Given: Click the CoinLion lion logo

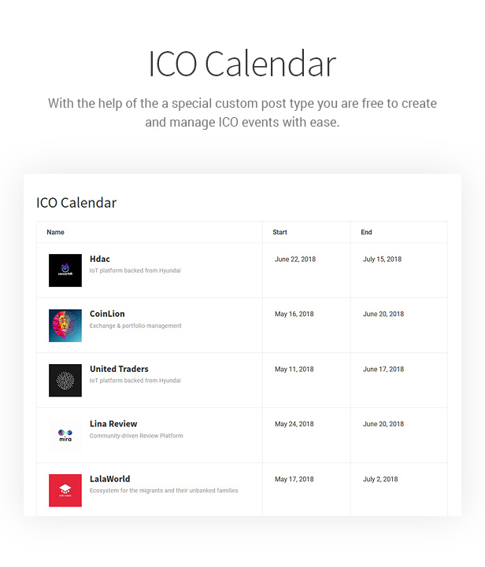Looking at the screenshot, I should click(65, 326).
